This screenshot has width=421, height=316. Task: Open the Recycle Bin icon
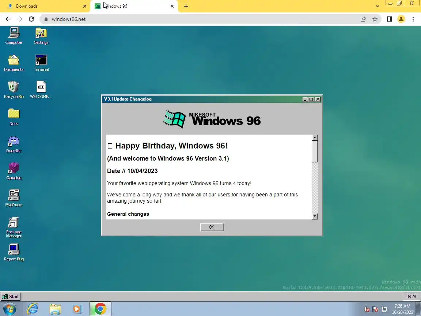[14, 90]
